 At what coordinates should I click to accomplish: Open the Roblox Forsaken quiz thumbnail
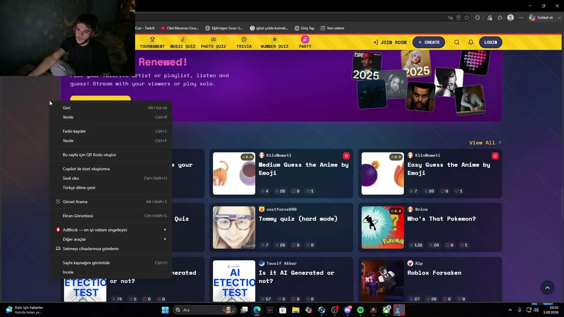382,281
